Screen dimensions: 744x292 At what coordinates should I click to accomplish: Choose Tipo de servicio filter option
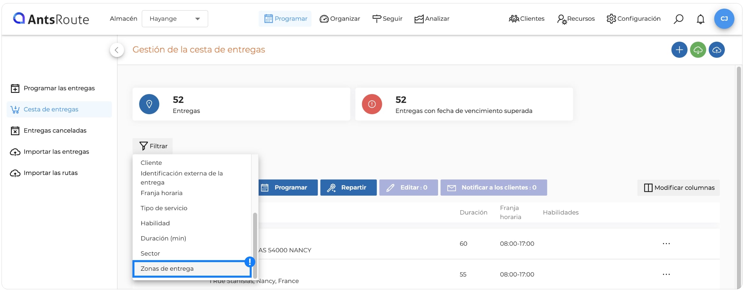click(192, 208)
